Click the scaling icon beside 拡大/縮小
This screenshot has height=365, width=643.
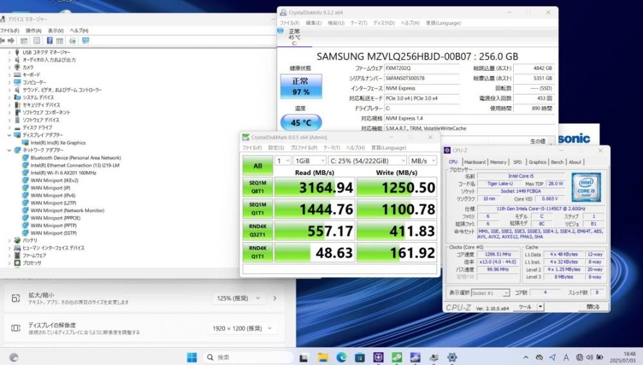click(15, 298)
